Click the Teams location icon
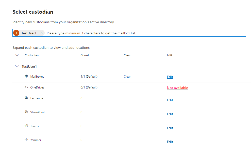The image size is (251, 159). pos(26,126)
